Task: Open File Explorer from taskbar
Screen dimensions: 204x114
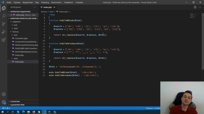Action: pyautogui.click(x=28, y=112)
